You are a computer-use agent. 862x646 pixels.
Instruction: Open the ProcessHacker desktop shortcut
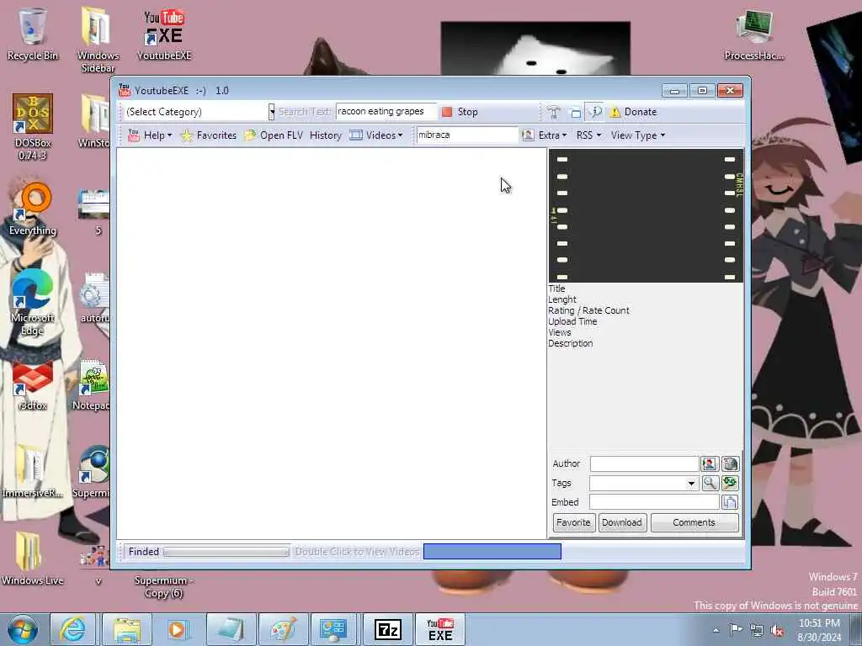click(x=753, y=35)
